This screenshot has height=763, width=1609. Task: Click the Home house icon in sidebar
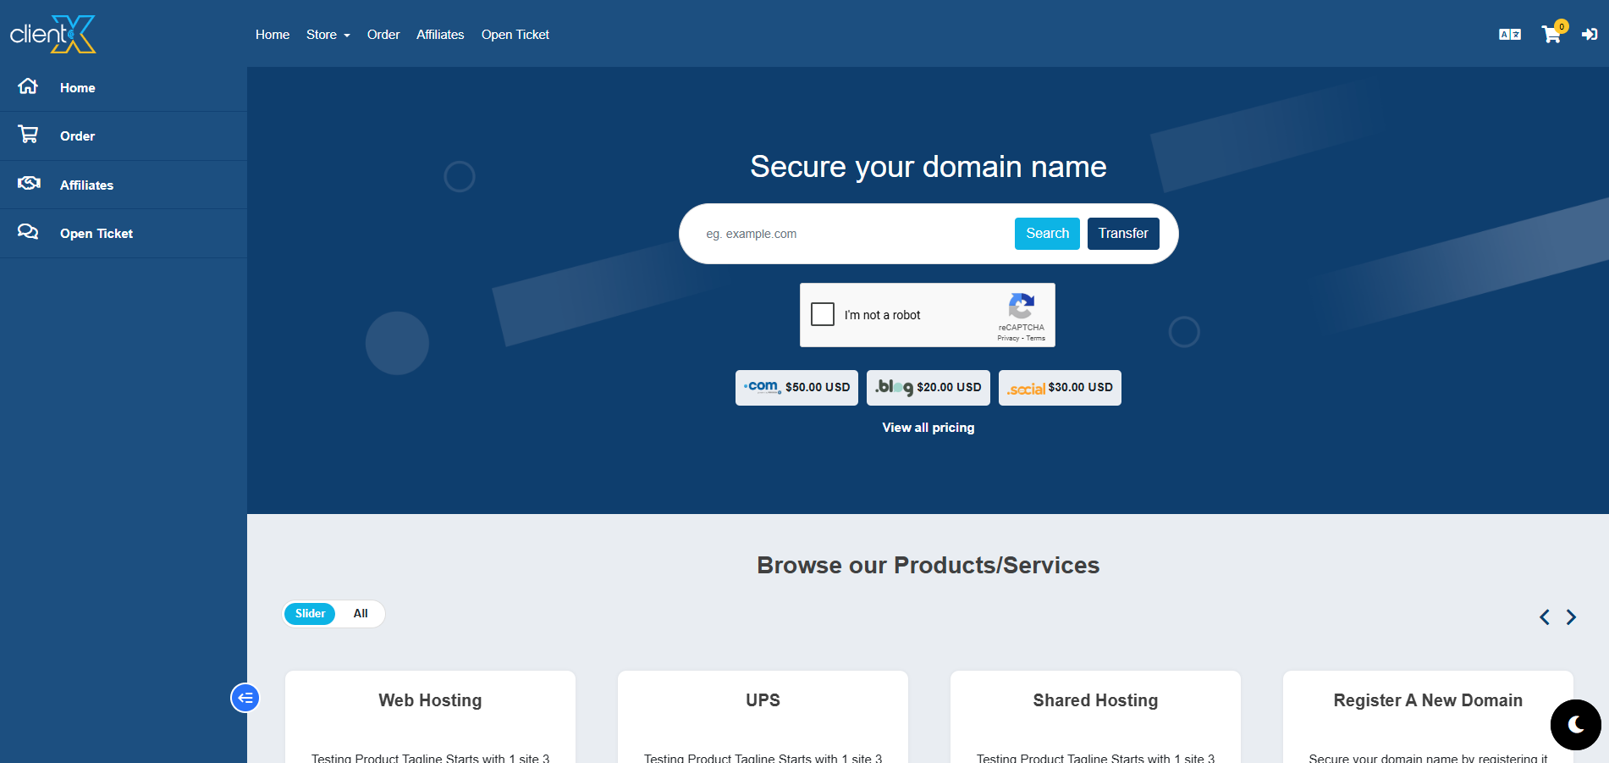tap(28, 86)
